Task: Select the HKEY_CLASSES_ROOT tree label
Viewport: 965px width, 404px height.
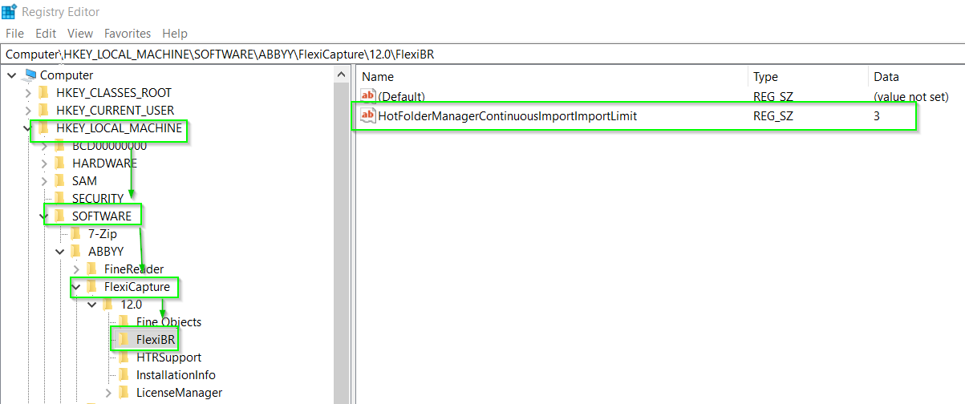Action: (114, 93)
